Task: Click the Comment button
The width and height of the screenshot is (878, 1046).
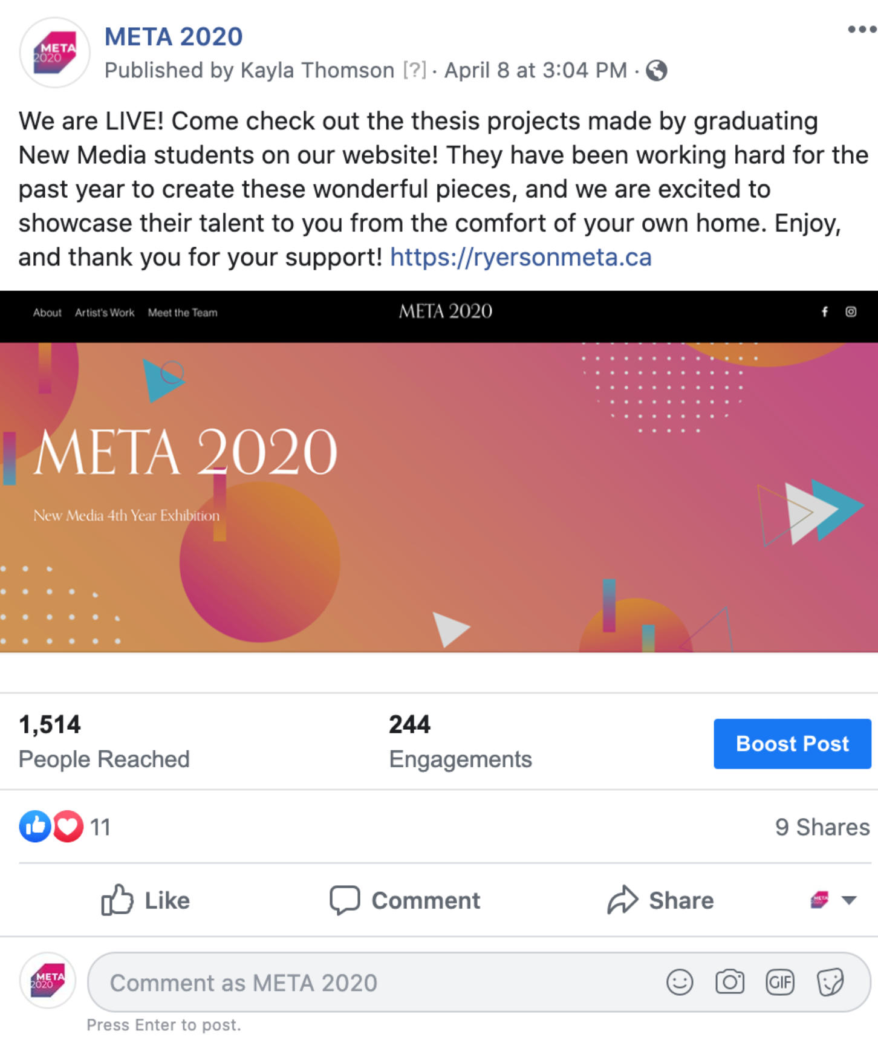Action: pyautogui.click(x=405, y=900)
